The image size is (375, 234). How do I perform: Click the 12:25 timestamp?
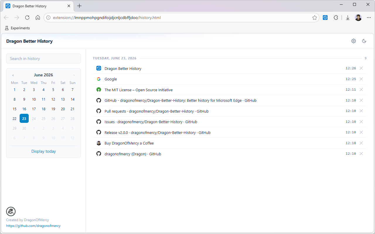[x=351, y=79]
